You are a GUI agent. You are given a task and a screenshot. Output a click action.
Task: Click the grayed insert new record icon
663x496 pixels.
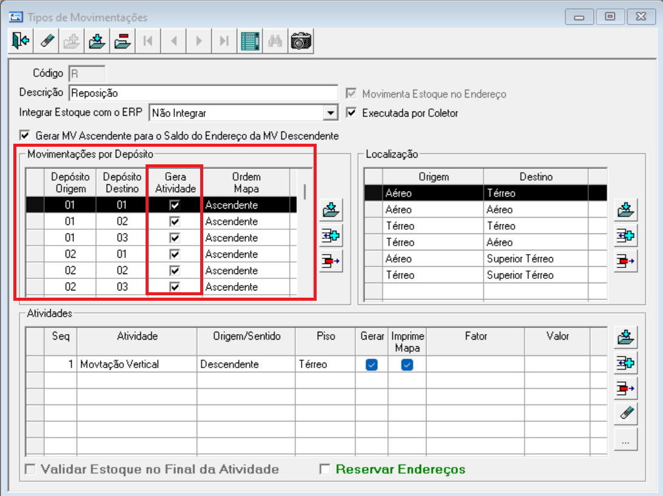[x=72, y=41]
